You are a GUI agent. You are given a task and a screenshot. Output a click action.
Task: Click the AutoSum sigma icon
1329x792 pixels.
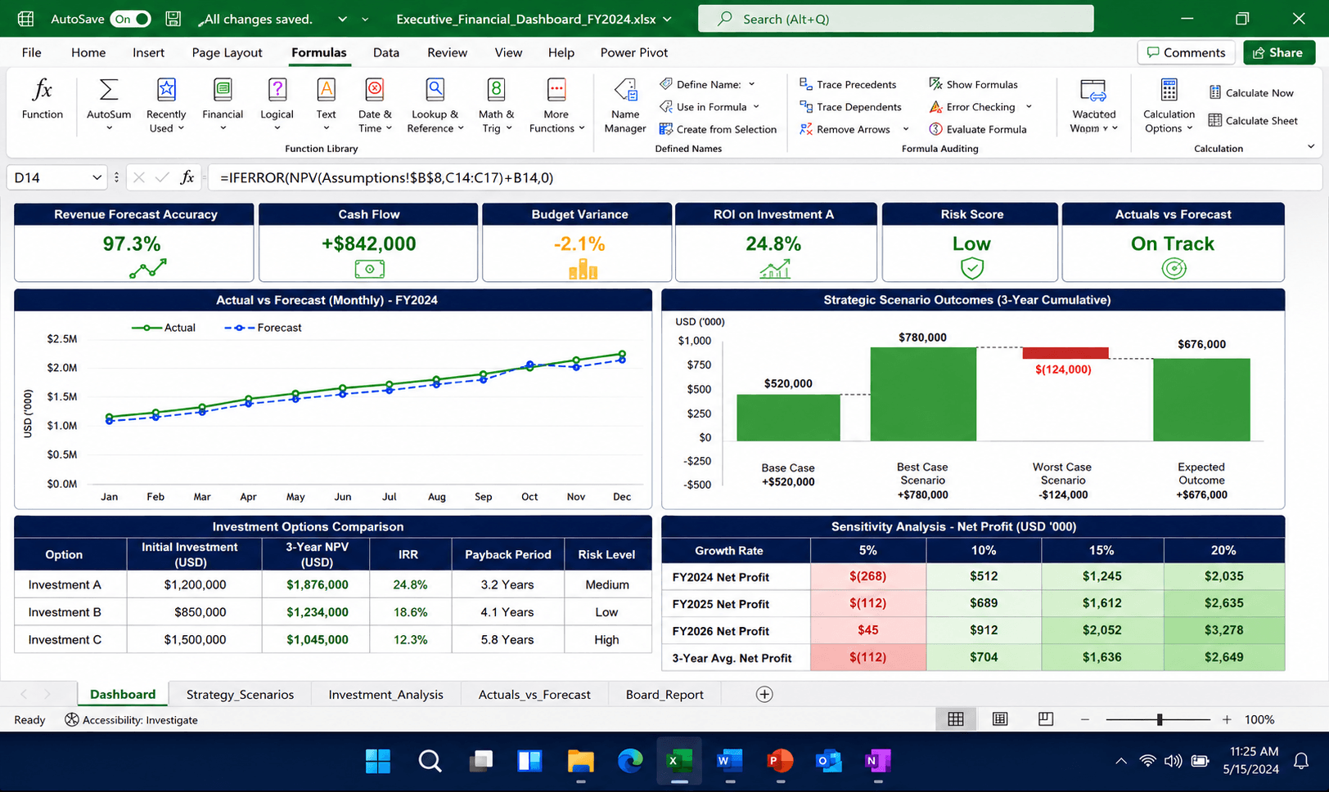point(108,89)
